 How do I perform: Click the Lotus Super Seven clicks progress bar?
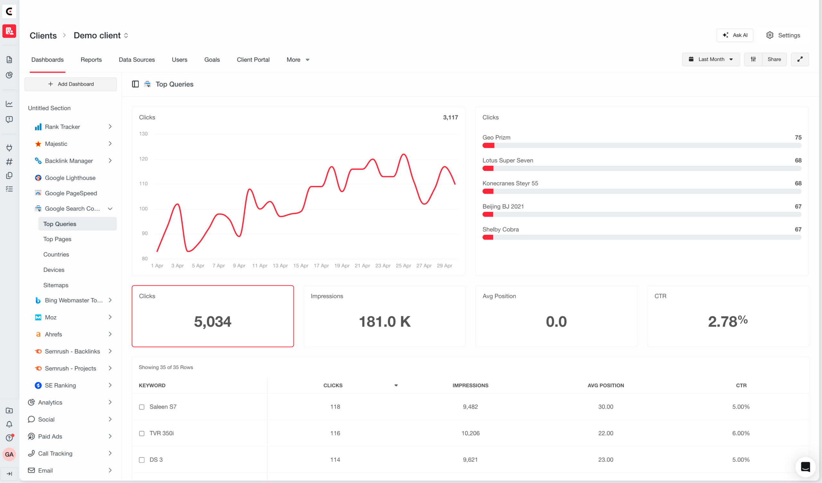click(x=642, y=168)
